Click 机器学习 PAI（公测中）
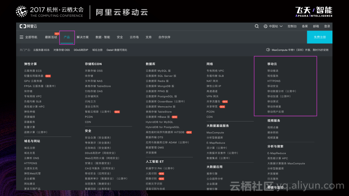349x196 pixels. click(160, 168)
